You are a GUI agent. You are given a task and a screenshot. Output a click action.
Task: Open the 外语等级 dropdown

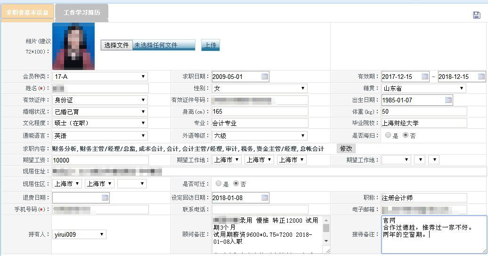260,136
